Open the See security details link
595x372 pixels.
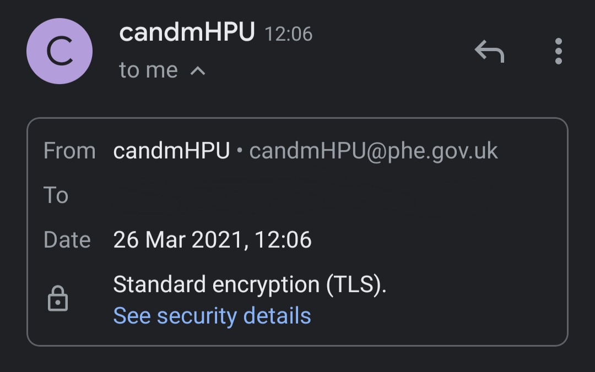point(212,316)
